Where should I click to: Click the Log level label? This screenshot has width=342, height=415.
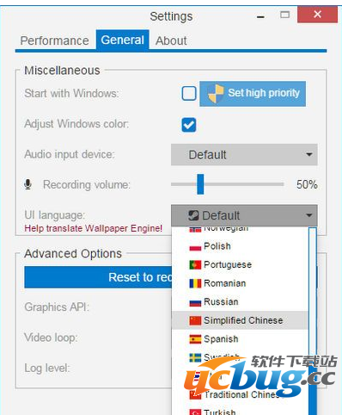(47, 369)
